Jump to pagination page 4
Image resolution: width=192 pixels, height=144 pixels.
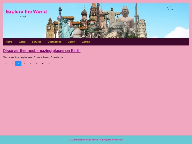click(x=31, y=64)
